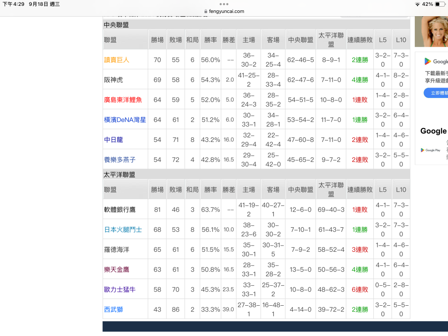Tap the 62–47–6 record for 阪神虎
The width and height of the screenshot is (448, 336).
pyautogui.click(x=301, y=80)
